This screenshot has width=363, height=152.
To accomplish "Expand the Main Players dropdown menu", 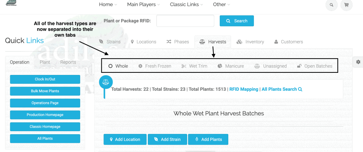I will pyautogui.click(x=143, y=4).
